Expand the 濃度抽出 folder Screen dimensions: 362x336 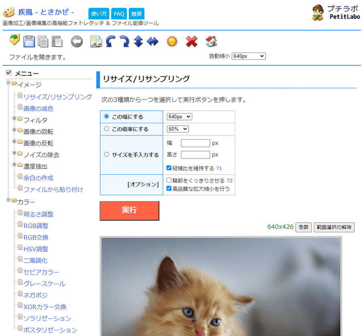click(x=14, y=165)
